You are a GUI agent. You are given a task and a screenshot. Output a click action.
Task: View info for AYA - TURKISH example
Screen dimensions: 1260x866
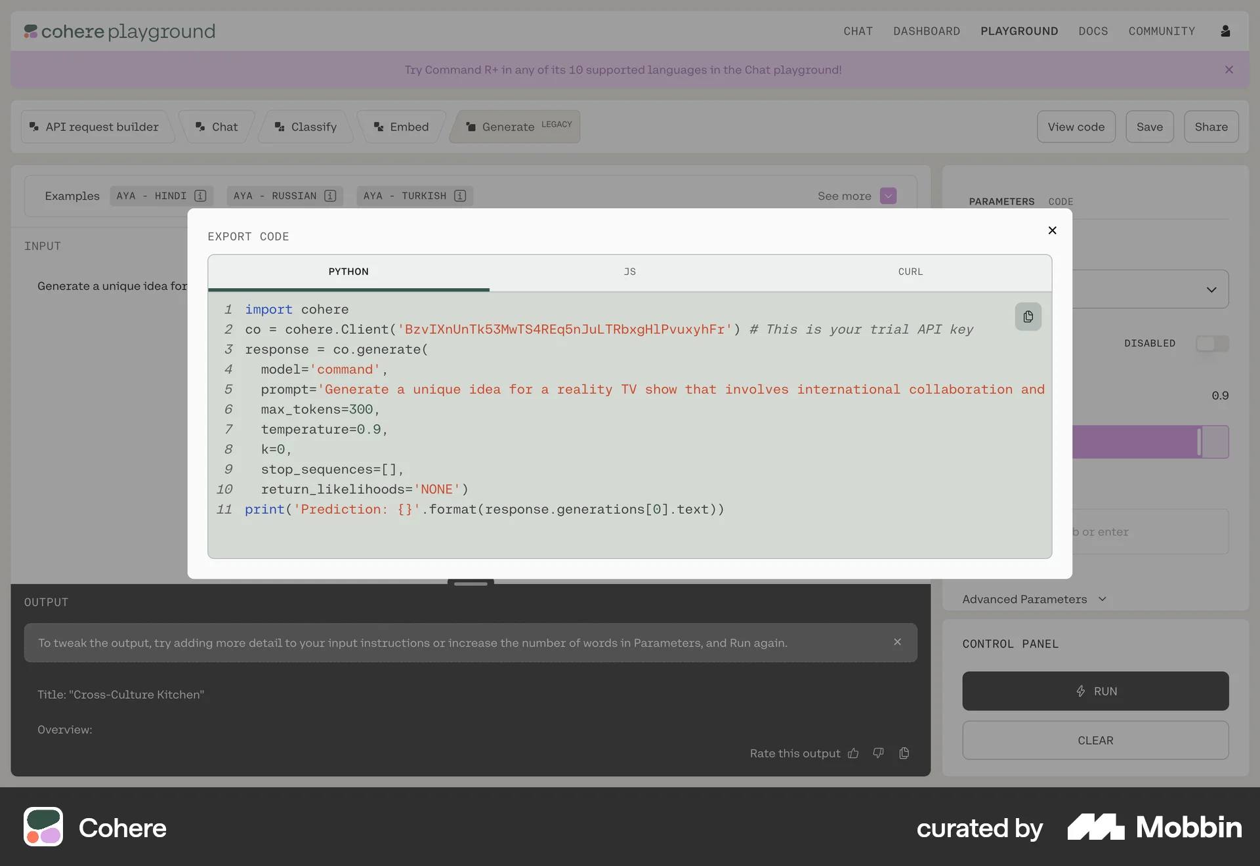(x=459, y=196)
